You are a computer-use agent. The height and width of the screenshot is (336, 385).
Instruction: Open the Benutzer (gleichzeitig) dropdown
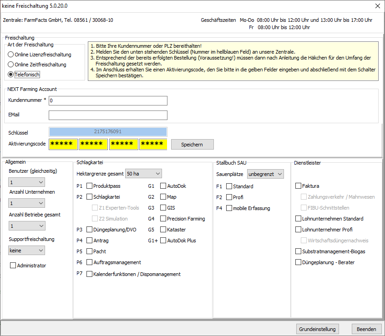(27, 182)
